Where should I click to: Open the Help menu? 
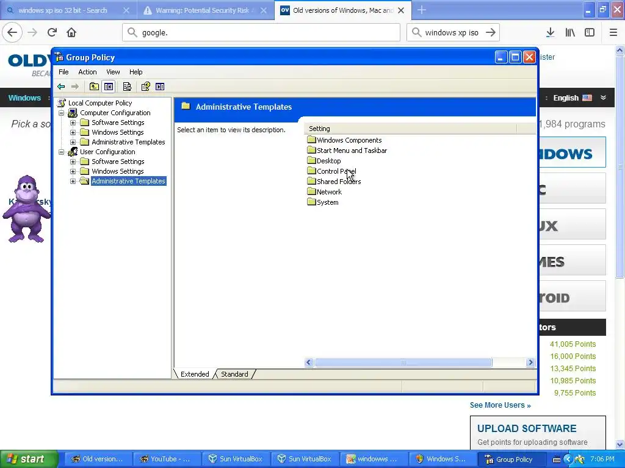(135, 72)
